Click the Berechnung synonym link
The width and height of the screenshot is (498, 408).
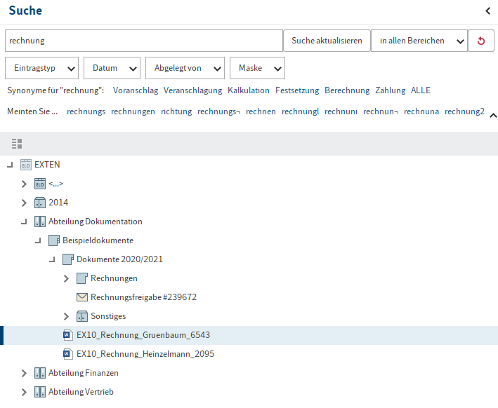tap(347, 90)
